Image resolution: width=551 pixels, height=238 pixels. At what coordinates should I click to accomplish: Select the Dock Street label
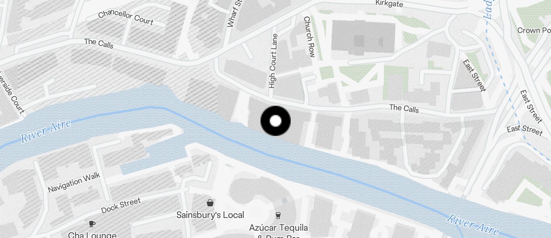click(121, 206)
